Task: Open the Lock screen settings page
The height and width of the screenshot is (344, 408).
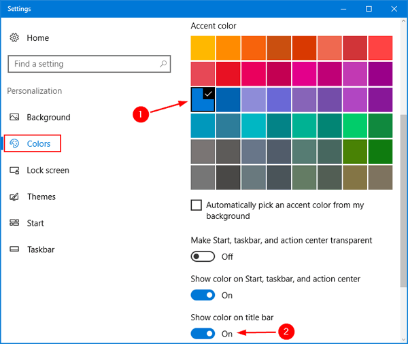Action: click(48, 170)
